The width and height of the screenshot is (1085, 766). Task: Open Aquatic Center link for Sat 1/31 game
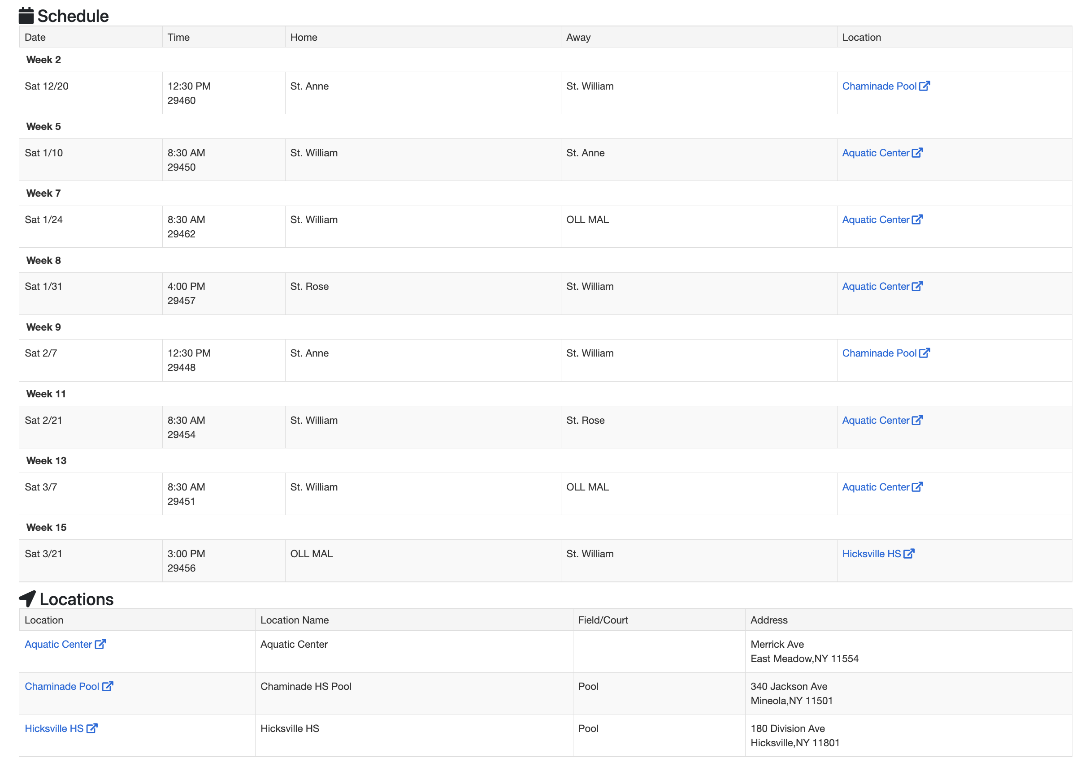point(875,286)
